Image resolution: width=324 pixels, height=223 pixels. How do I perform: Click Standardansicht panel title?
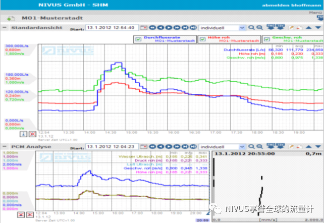(36, 27)
